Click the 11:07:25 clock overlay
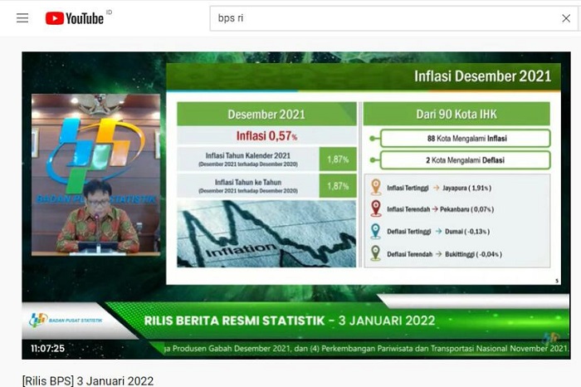The width and height of the screenshot is (581, 387). pyautogui.click(x=47, y=349)
